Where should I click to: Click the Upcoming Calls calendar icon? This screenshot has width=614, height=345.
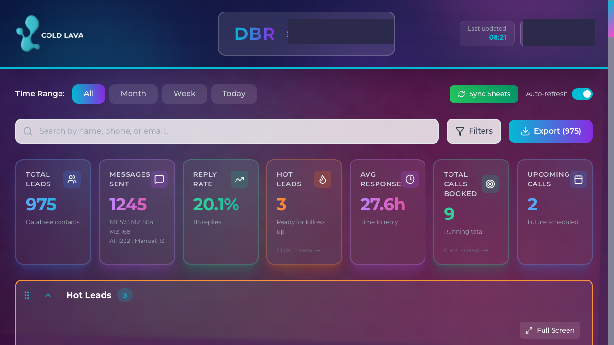[579, 179]
